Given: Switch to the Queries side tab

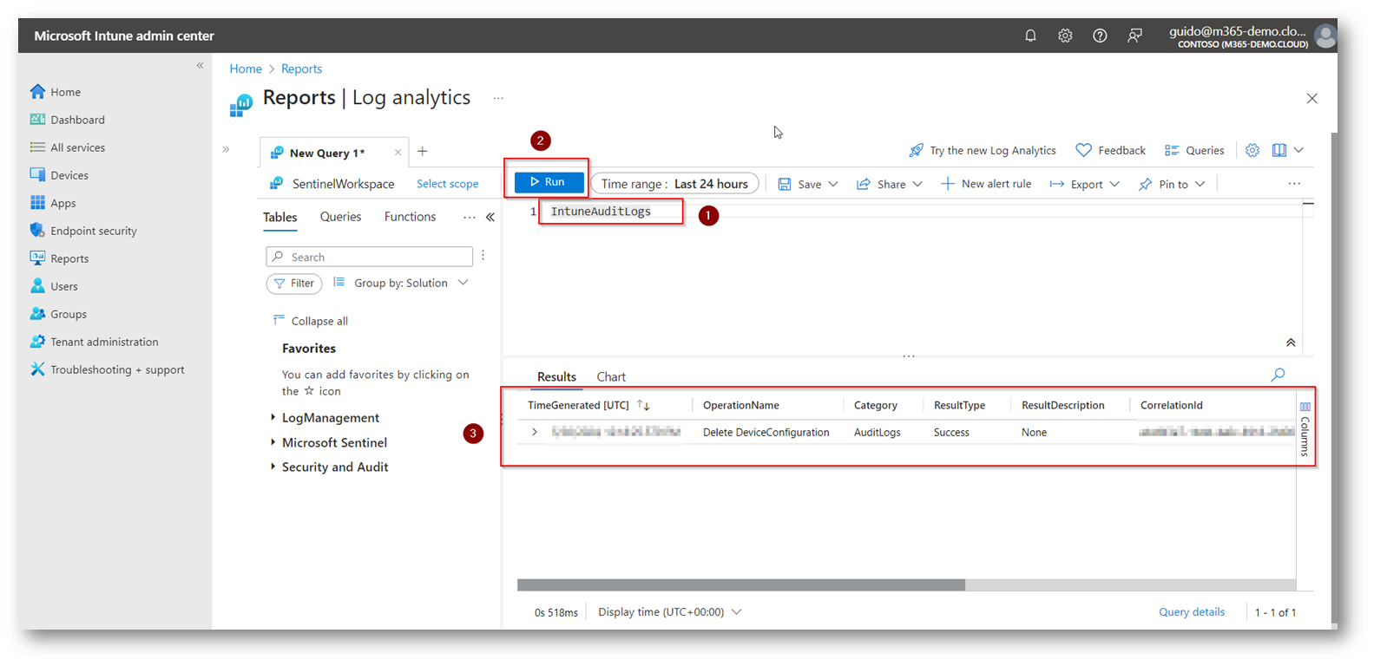Looking at the screenshot, I should 340,217.
